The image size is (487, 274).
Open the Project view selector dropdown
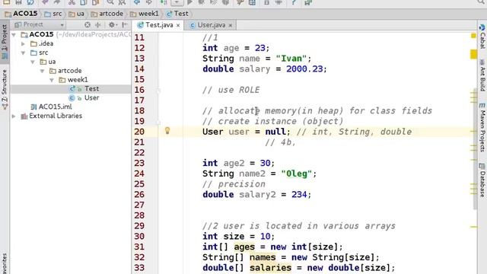coord(39,24)
